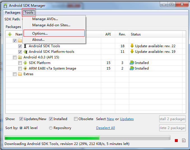This screenshot has height=150, width=190.
Task: Uncheck the Android SDK Platform-tools checkbox
Action: (20, 52)
